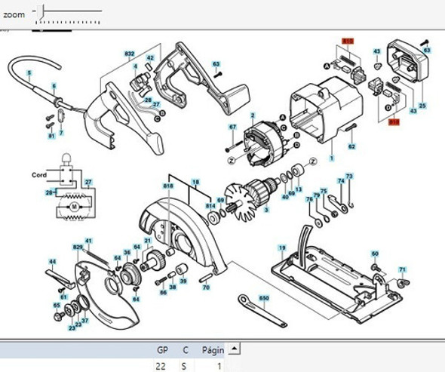Click the C column header
Image resolution: width=445 pixels, height=372 pixels.
coord(186,350)
